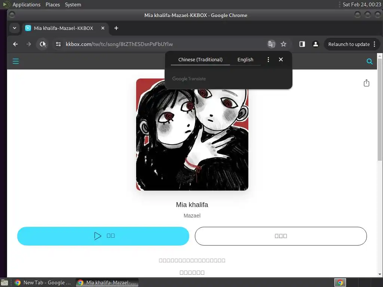Open the Chrome profile avatar

(316, 44)
